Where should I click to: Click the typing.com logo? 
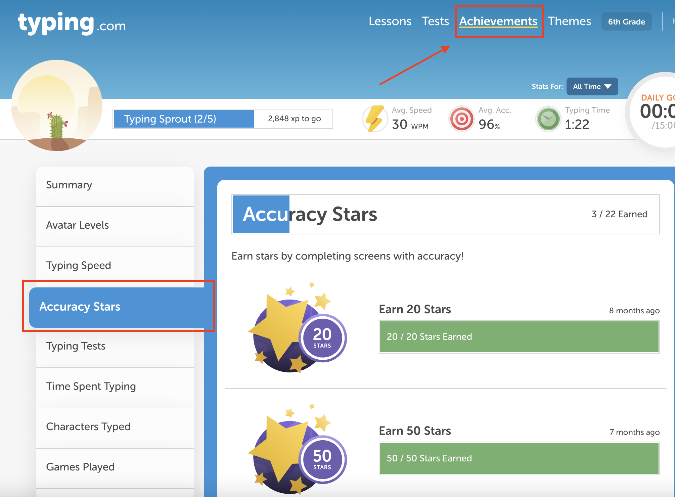tap(72, 24)
